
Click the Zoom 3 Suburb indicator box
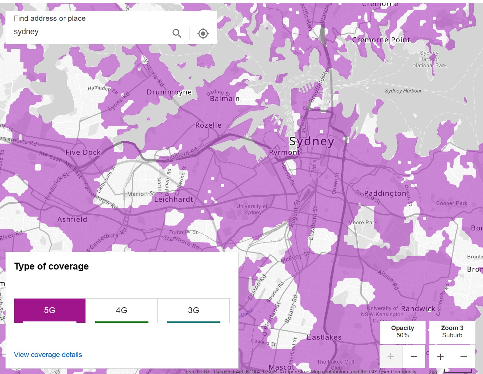pos(452,331)
